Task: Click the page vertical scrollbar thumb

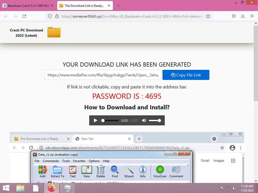Action: [x=256, y=63]
